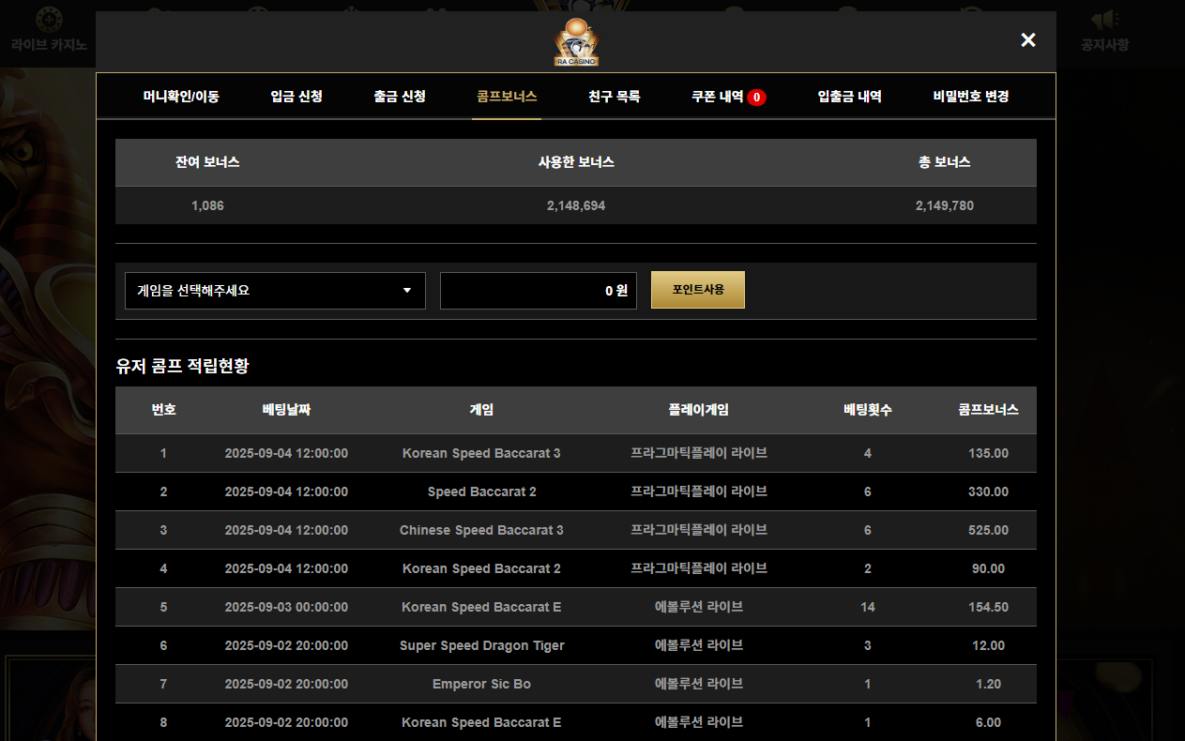Viewport: 1185px width, 741px height.
Task: Click the 사용한 보너스 header
Action: (x=576, y=162)
